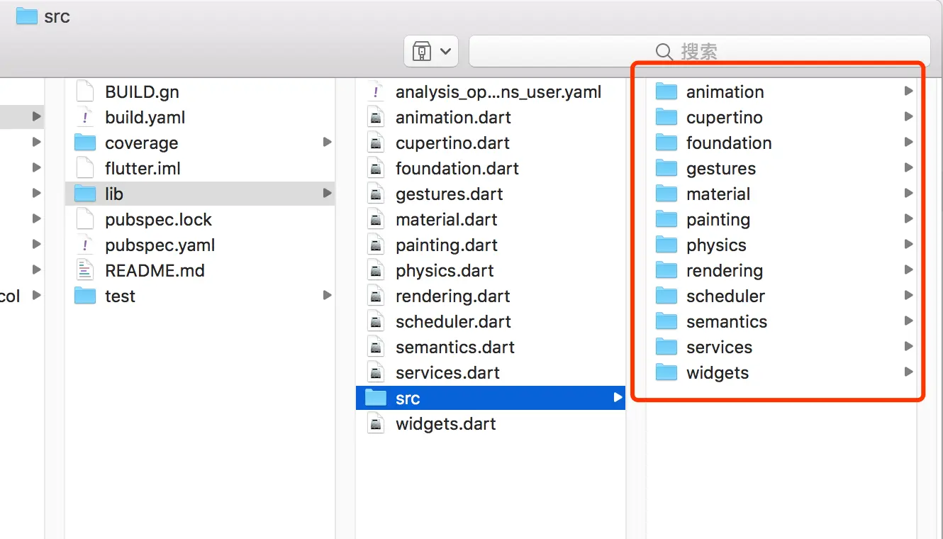Select the pubspec.yaml file name
This screenshot has height=539, width=943.
[160, 245]
